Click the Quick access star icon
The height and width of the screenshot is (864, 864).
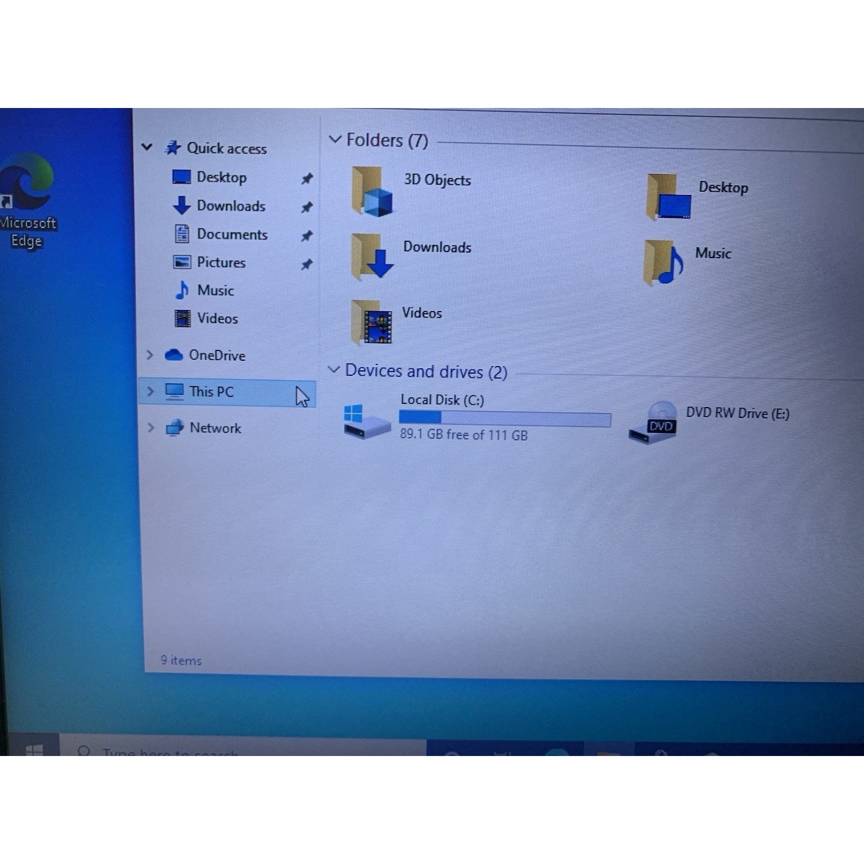pyautogui.click(x=173, y=147)
